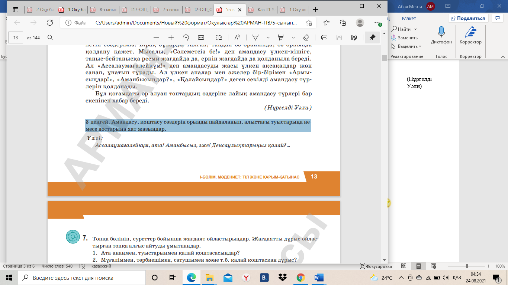The height and width of the screenshot is (285, 508).
Task: Print the PDF document
Action: [x=324, y=37]
